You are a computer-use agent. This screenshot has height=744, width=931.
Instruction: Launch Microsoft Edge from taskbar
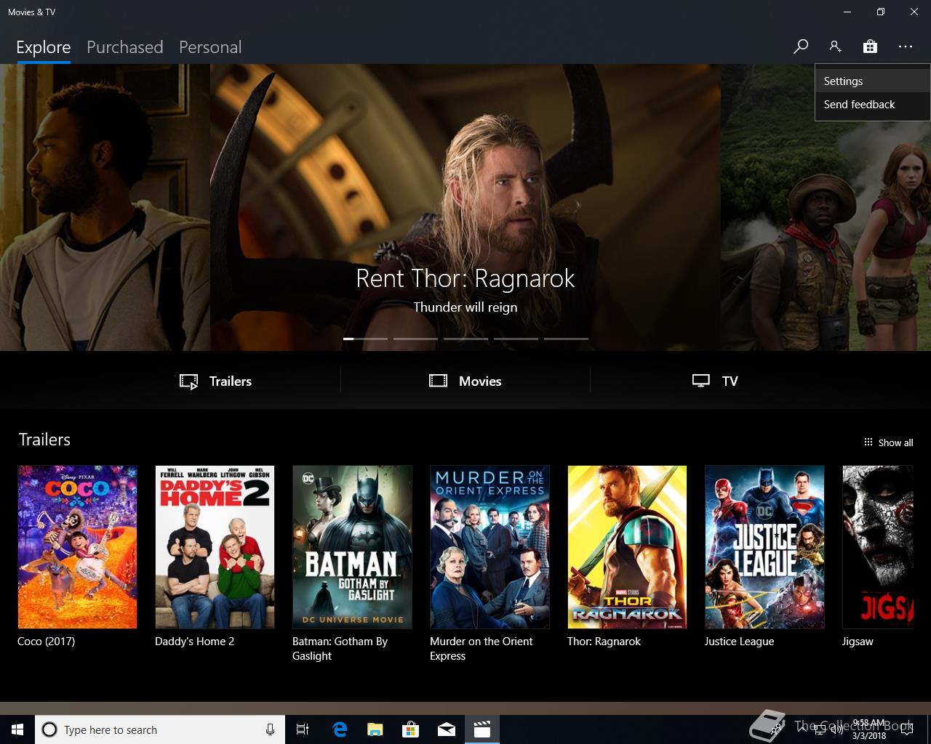click(340, 729)
